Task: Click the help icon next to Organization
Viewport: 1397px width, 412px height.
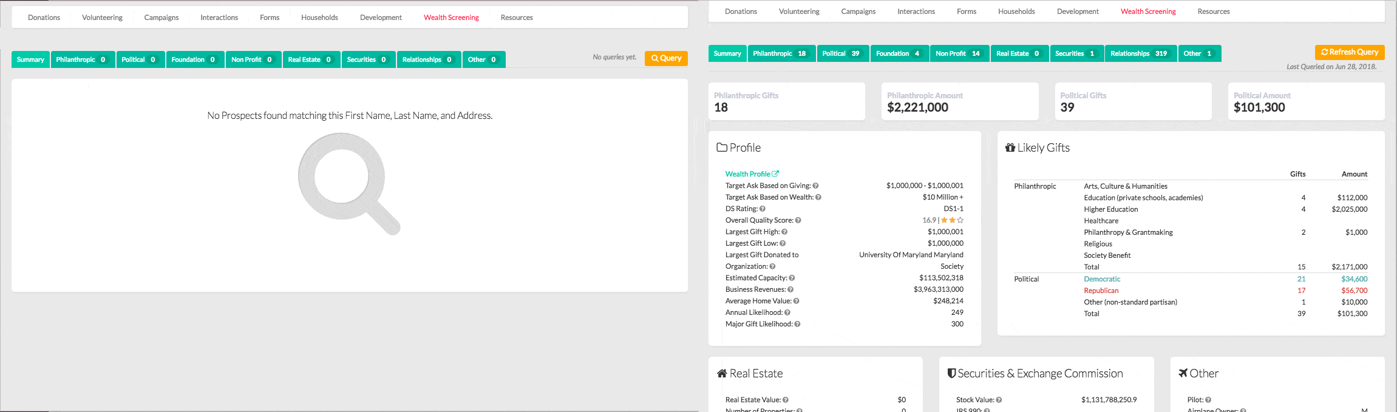Action: [772, 266]
